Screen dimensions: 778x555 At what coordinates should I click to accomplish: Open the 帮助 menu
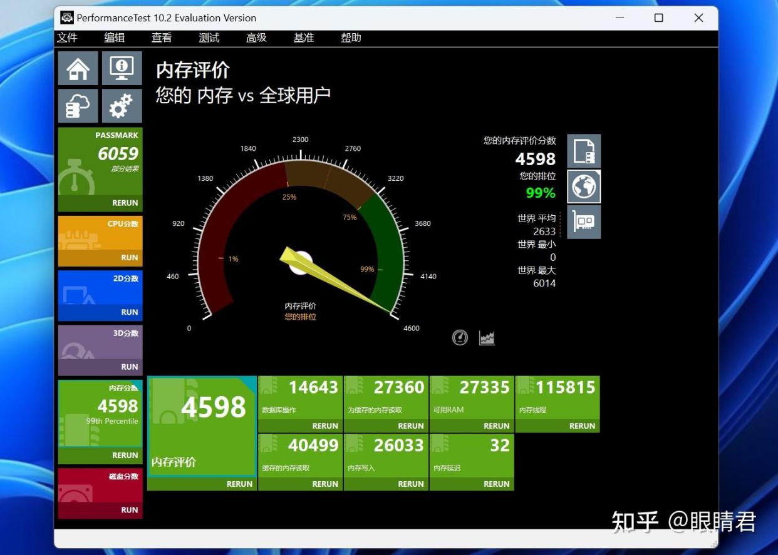coord(351,38)
